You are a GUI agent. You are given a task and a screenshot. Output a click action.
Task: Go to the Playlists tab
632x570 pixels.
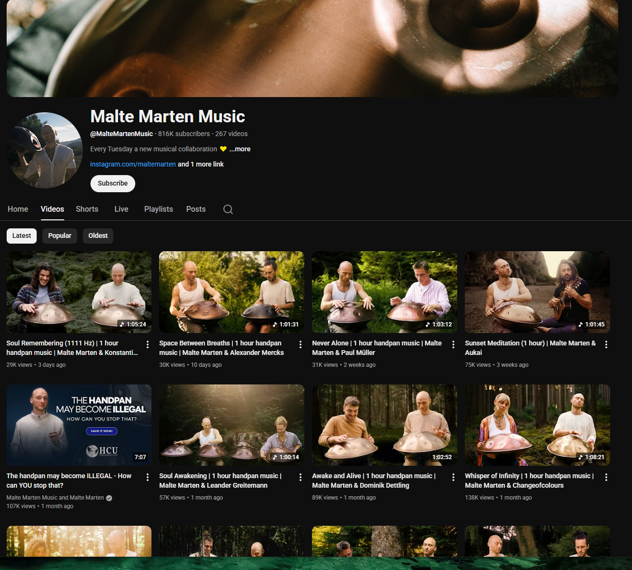click(x=158, y=209)
